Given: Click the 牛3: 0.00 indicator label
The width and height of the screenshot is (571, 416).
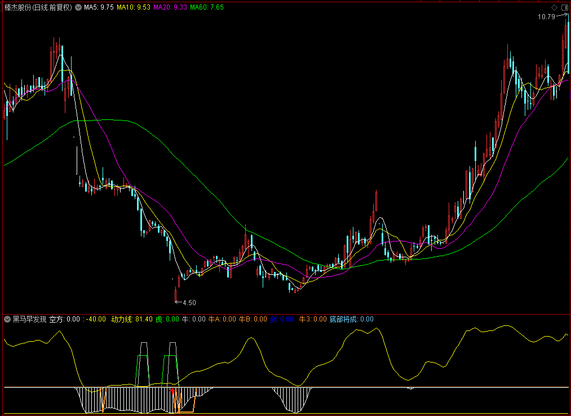Looking at the screenshot, I should coord(313,319).
